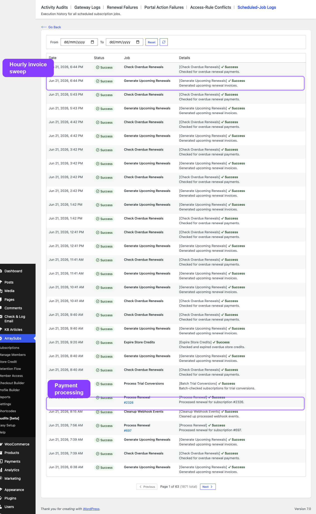
Task: Click the Plugins icon in sidebar
Action: [1, 498]
